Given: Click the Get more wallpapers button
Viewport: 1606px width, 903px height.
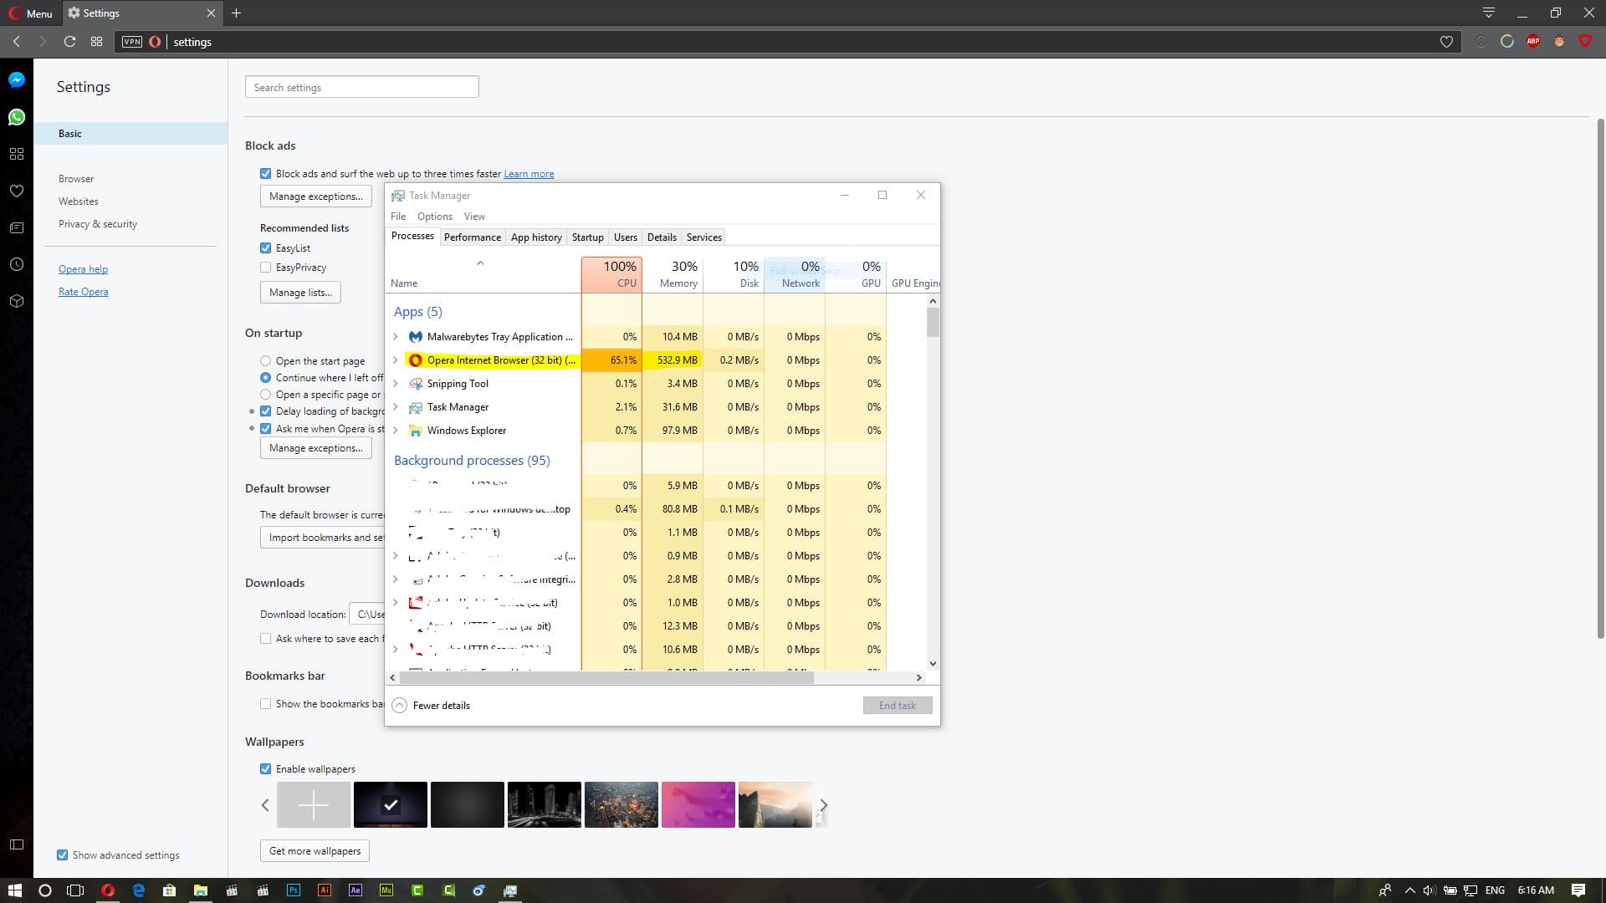Looking at the screenshot, I should [x=315, y=851].
